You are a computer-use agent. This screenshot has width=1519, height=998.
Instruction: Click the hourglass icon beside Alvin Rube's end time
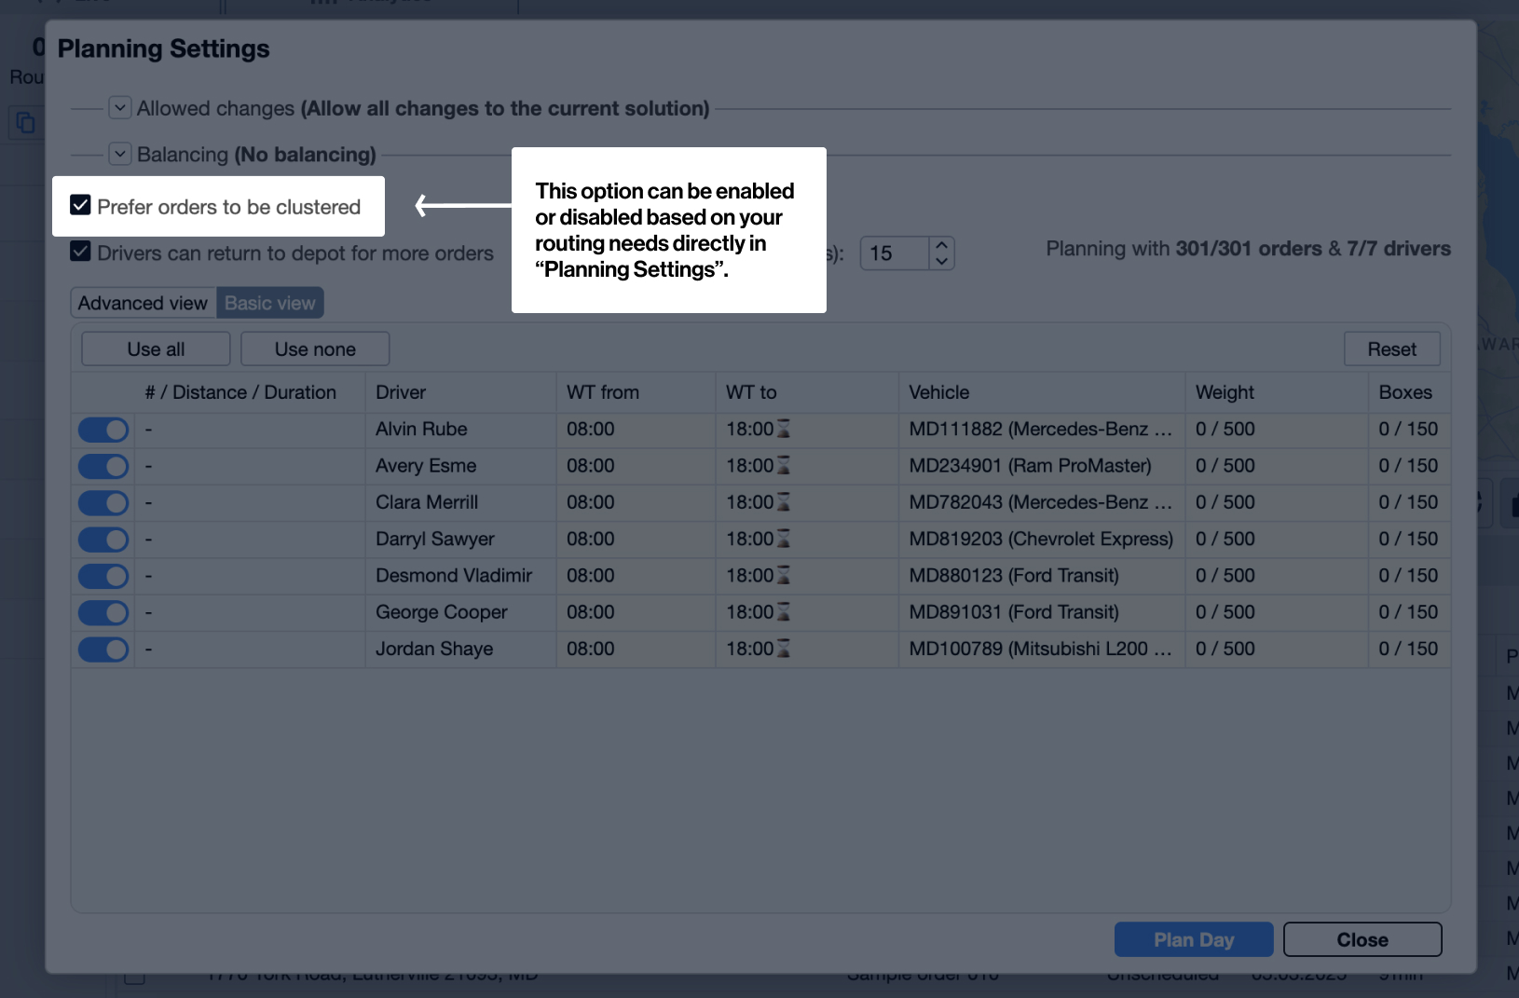tap(784, 430)
